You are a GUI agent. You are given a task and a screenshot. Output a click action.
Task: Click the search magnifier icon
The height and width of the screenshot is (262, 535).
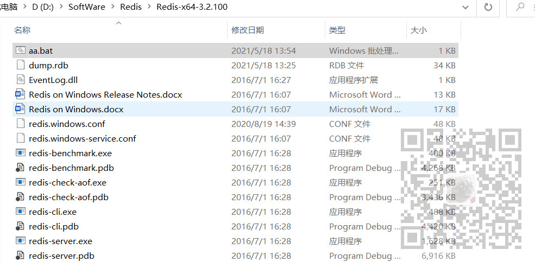[520, 8]
